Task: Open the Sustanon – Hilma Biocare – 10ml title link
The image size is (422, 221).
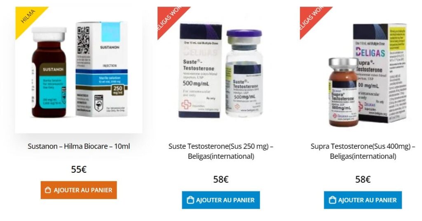Action: click(x=79, y=146)
